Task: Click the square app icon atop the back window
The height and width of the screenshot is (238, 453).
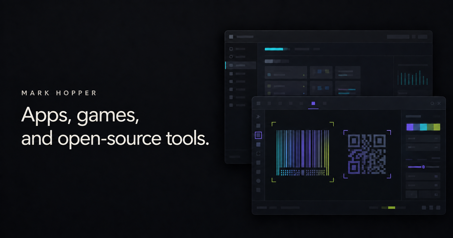Action: click(x=231, y=37)
